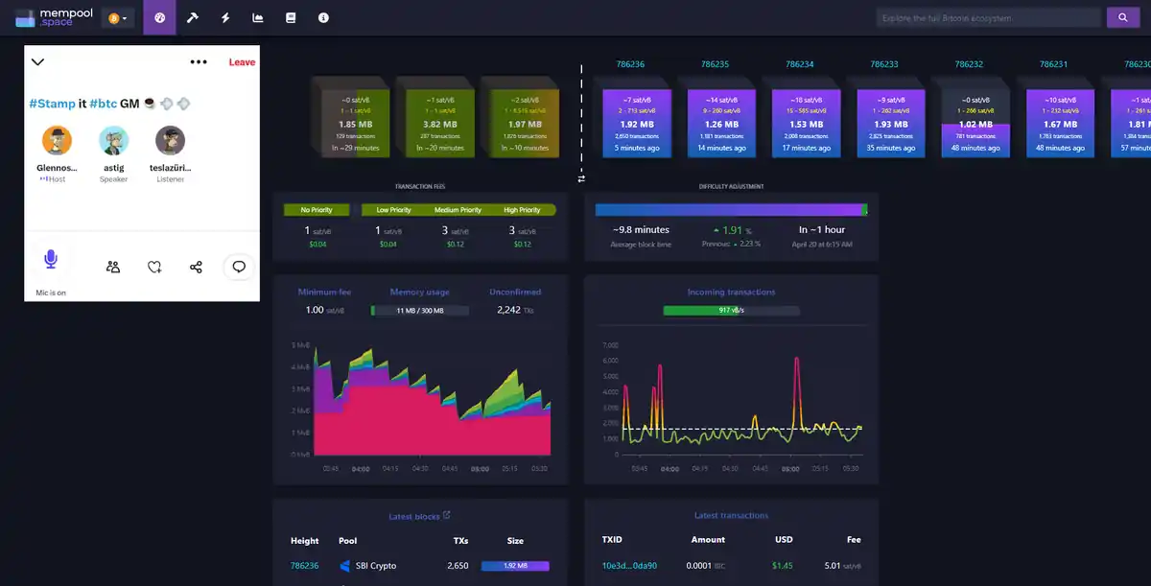This screenshot has width=1151, height=586.
Task: Open the Mining hammer icon page
Action: (193, 17)
